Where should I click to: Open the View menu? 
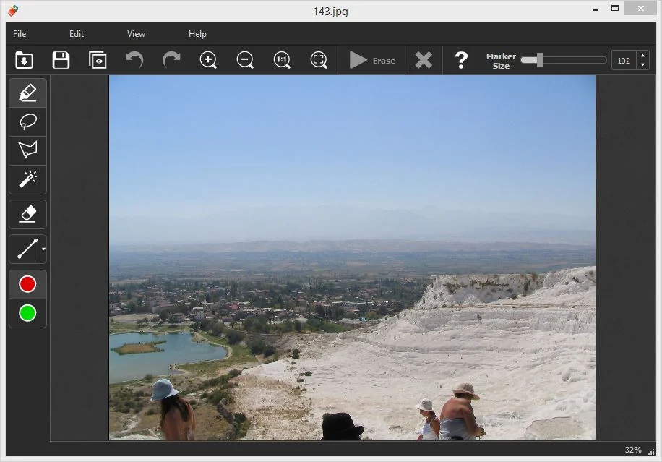(136, 34)
